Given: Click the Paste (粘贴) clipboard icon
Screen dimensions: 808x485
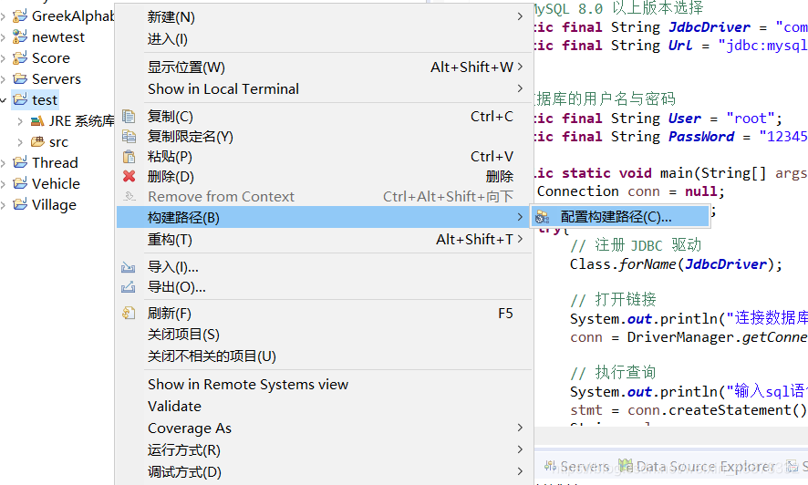Looking at the screenshot, I should click(x=129, y=157).
